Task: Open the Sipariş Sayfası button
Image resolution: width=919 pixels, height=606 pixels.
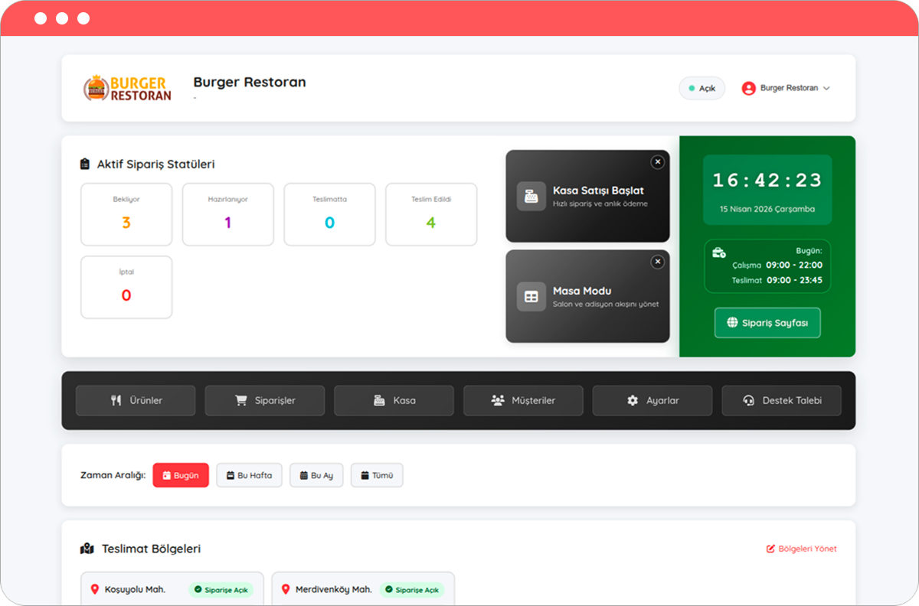Action: tap(767, 323)
